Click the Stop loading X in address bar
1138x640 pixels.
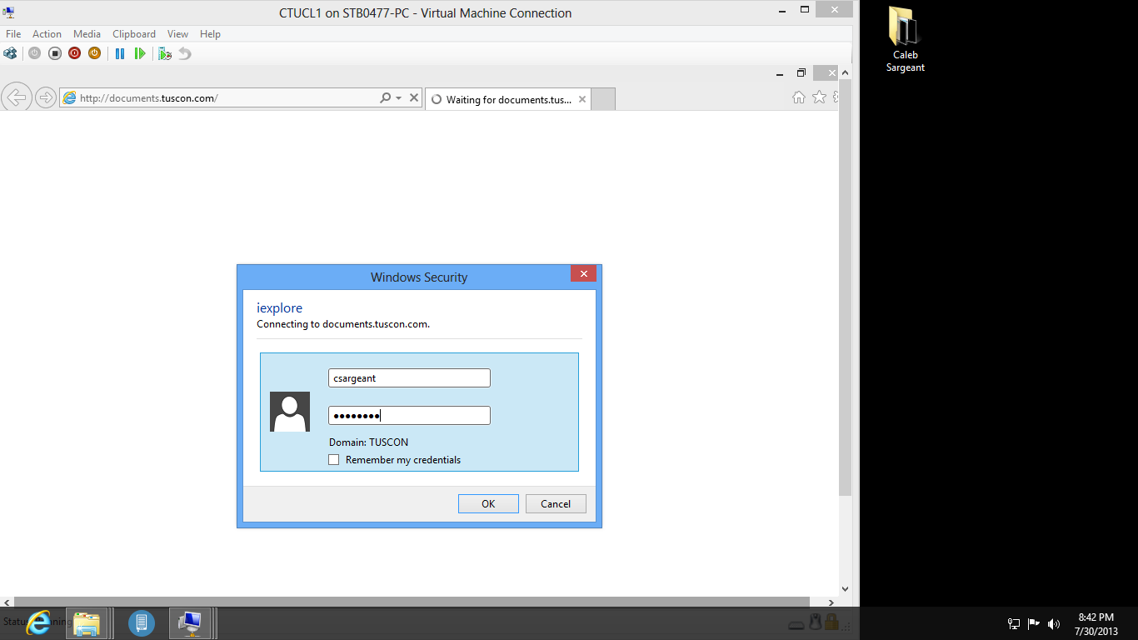tap(414, 97)
